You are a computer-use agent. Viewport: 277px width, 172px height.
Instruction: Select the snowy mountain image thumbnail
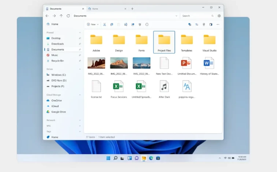pos(141,63)
